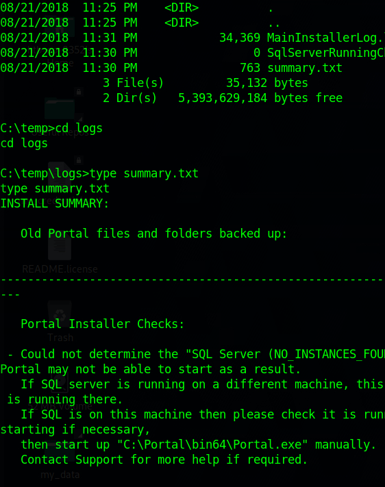Click the dashed separator line
Viewport: 385px width, 487px height.
click(x=192, y=280)
